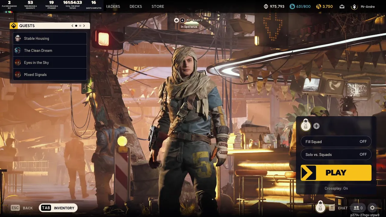Click the yellow raider tokens icon
The height and width of the screenshot is (217, 386).
click(318, 6)
